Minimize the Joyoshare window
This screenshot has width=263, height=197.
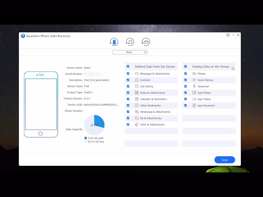click(x=233, y=35)
